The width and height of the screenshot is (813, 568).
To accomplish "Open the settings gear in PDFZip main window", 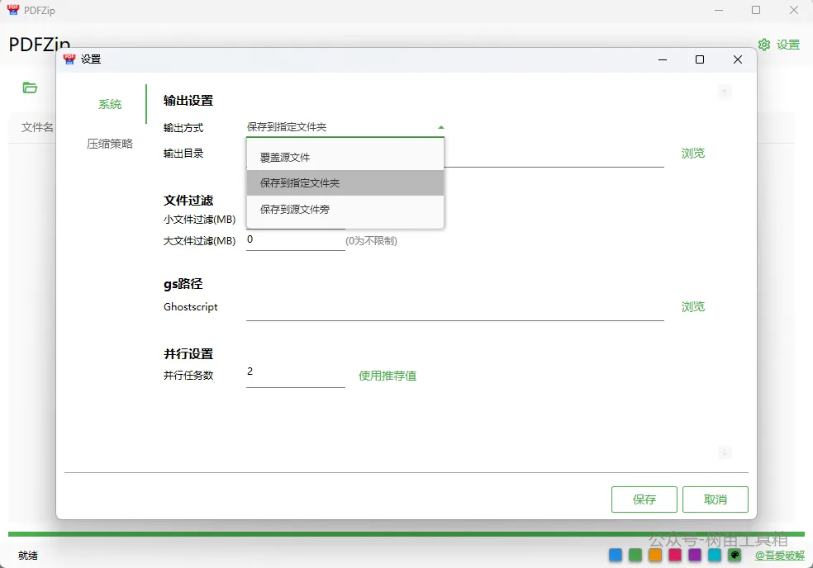I will [763, 45].
